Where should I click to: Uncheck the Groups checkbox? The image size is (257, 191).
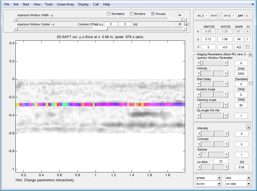pos(153,14)
